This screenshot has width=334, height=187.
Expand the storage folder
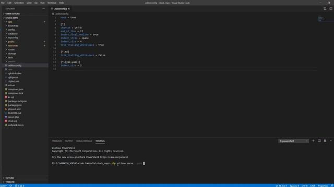point(12,54)
